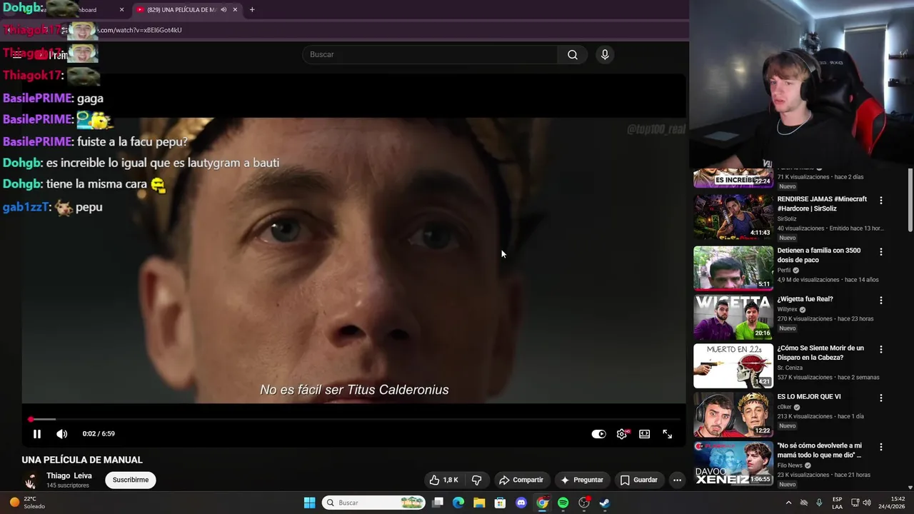
Task: Click the c0ker channel name
Action: click(x=785, y=407)
